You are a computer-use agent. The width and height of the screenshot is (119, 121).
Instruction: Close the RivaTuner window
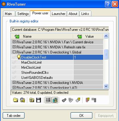115,4
